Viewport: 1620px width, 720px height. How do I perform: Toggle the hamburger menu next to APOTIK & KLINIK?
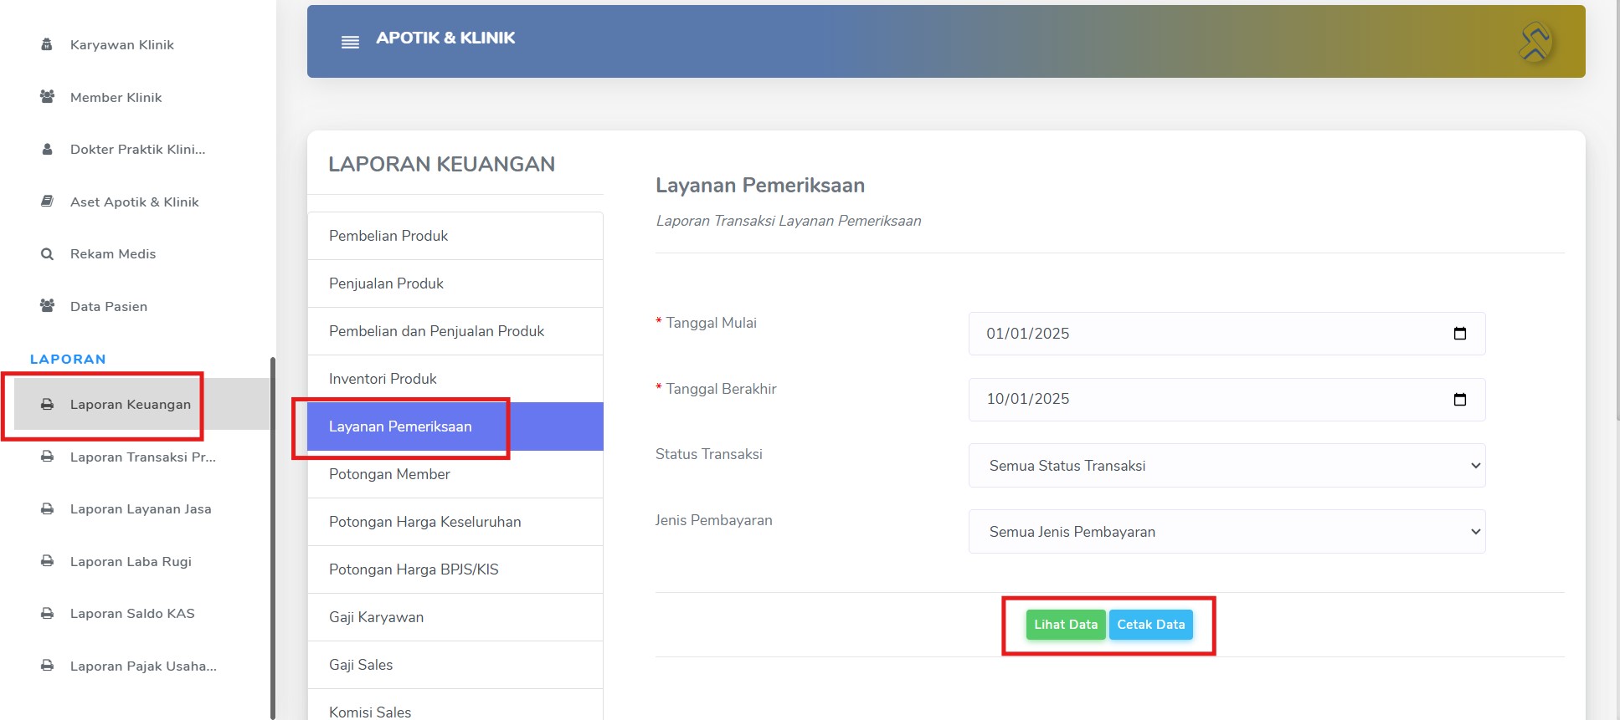350,42
